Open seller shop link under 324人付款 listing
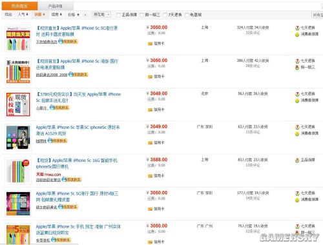This screenshot has width=323, height=245. click(x=47, y=42)
